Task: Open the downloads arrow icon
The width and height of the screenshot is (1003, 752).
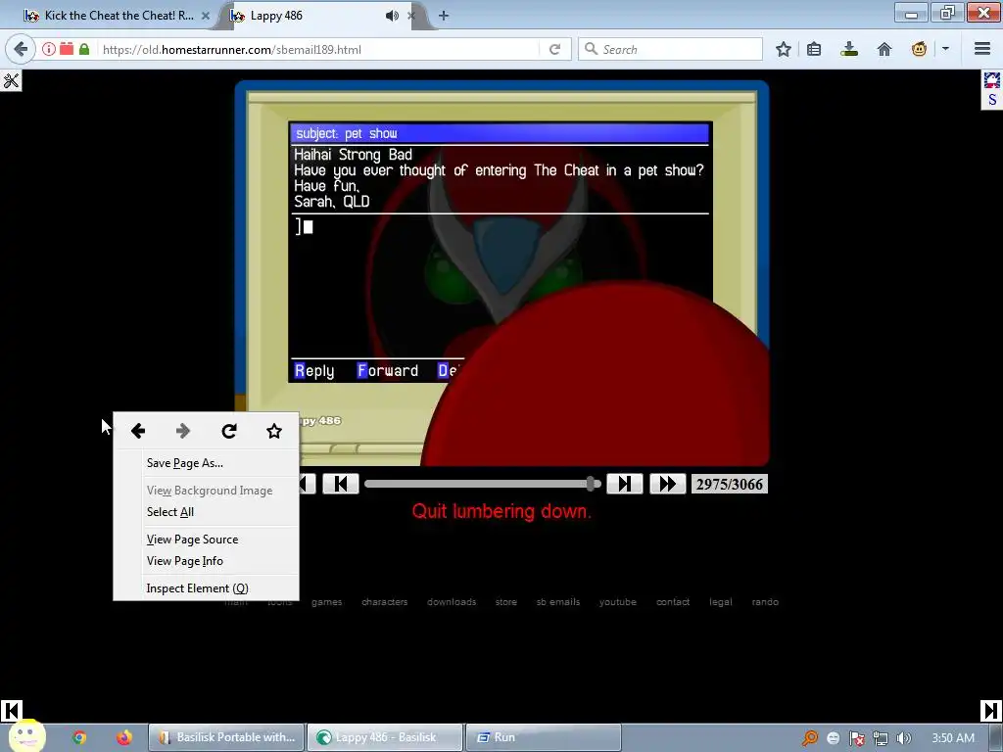Action: pyautogui.click(x=849, y=49)
